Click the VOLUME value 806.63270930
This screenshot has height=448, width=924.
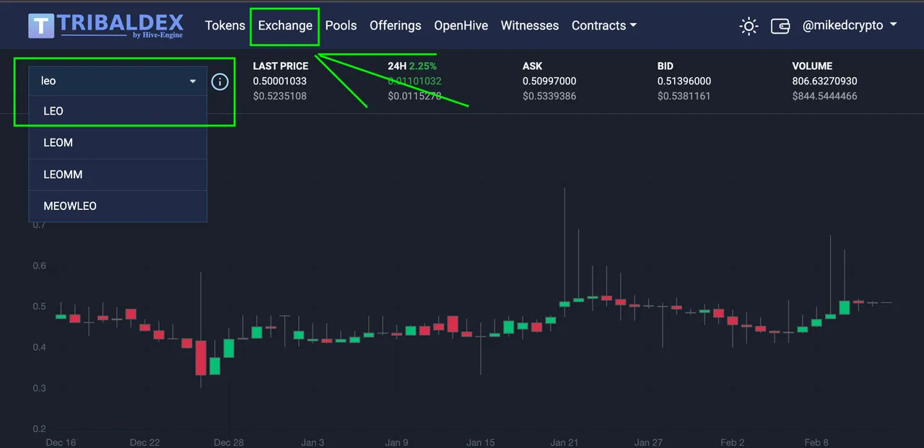[824, 81]
